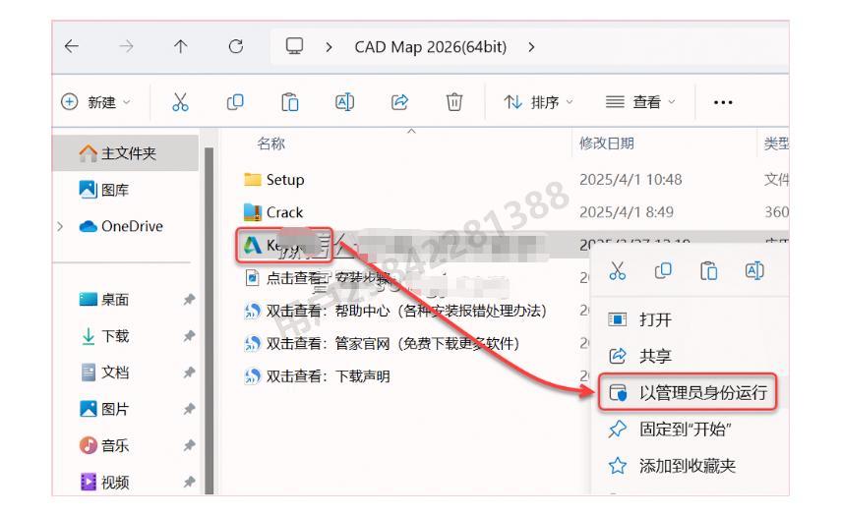Refresh the current folder view
The height and width of the screenshot is (516, 841).
pos(235,46)
